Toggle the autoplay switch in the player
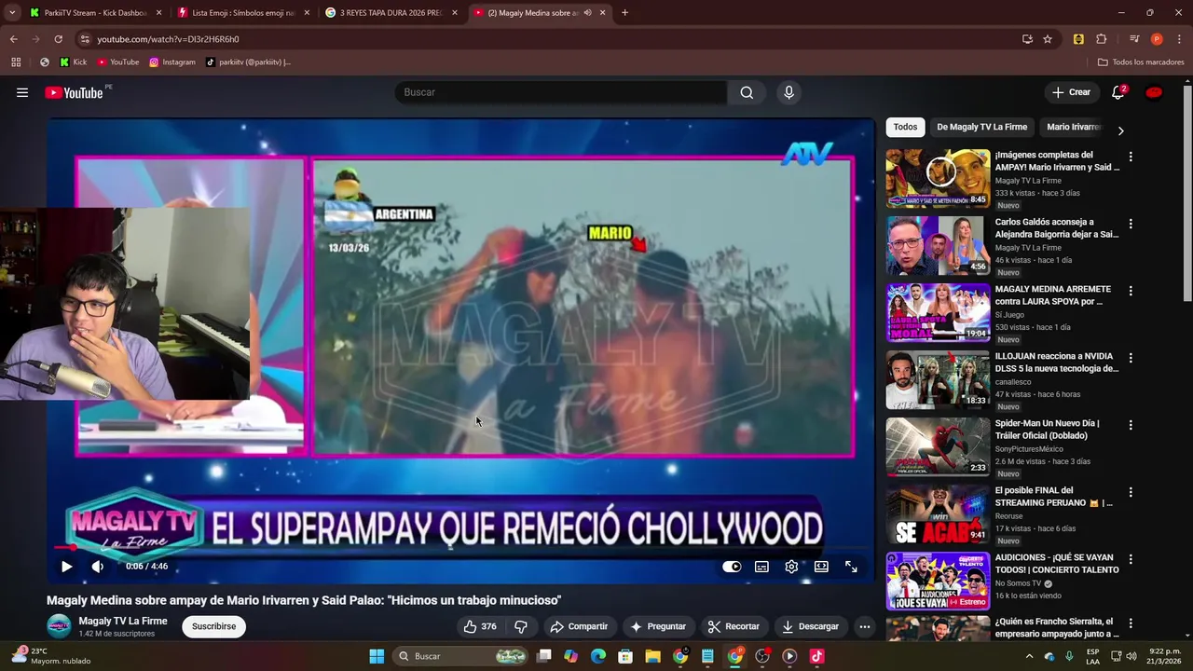 coord(732,566)
